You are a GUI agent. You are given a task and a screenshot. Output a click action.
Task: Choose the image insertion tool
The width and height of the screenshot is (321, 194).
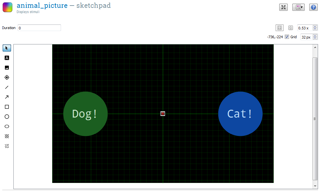[x=7, y=68]
